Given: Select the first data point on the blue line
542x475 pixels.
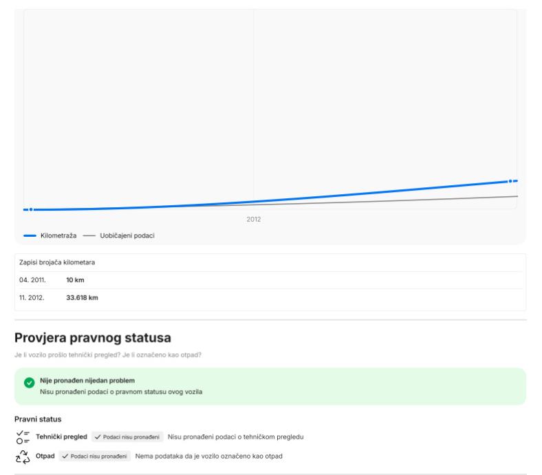Looking at the screenshot, I should [30, 209].
